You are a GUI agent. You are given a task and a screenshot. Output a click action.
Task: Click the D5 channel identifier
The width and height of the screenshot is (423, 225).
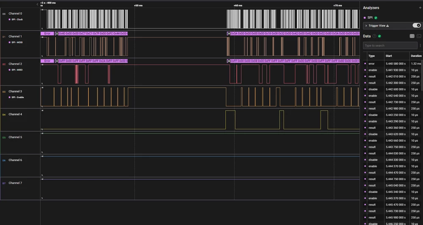pos(4,137)
